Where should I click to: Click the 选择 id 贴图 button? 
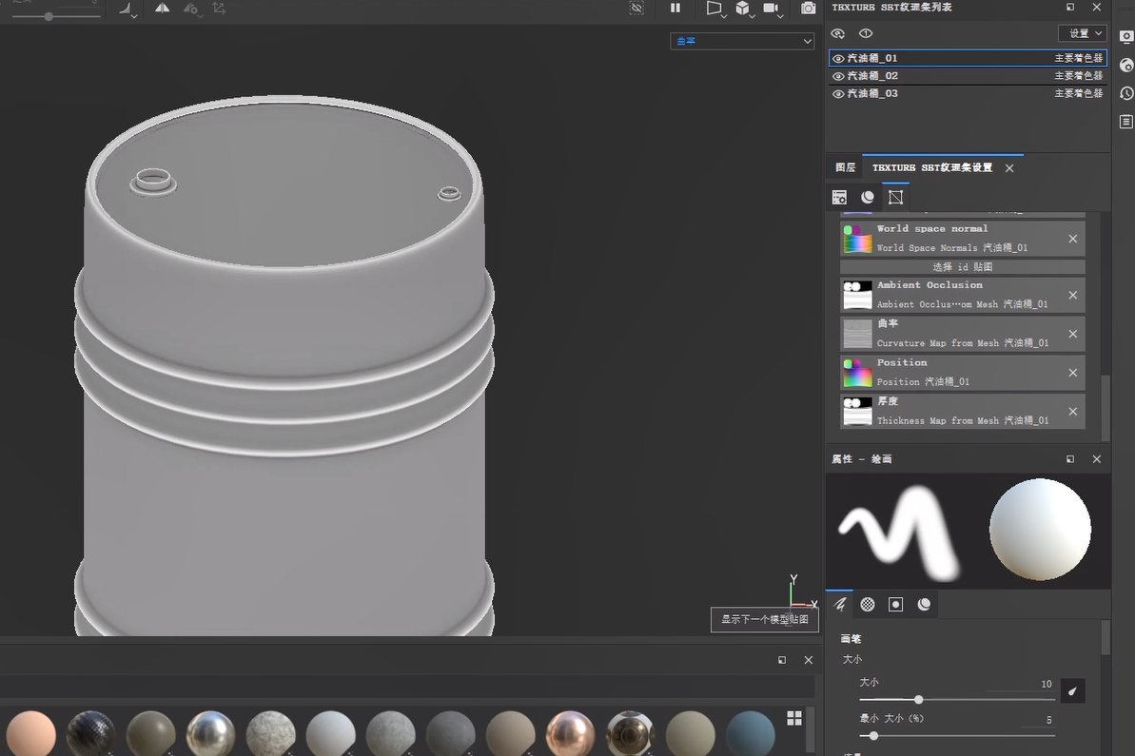click(x=962, y=267)
